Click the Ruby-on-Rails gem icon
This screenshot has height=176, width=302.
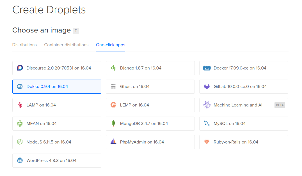[x=207, y=142]
